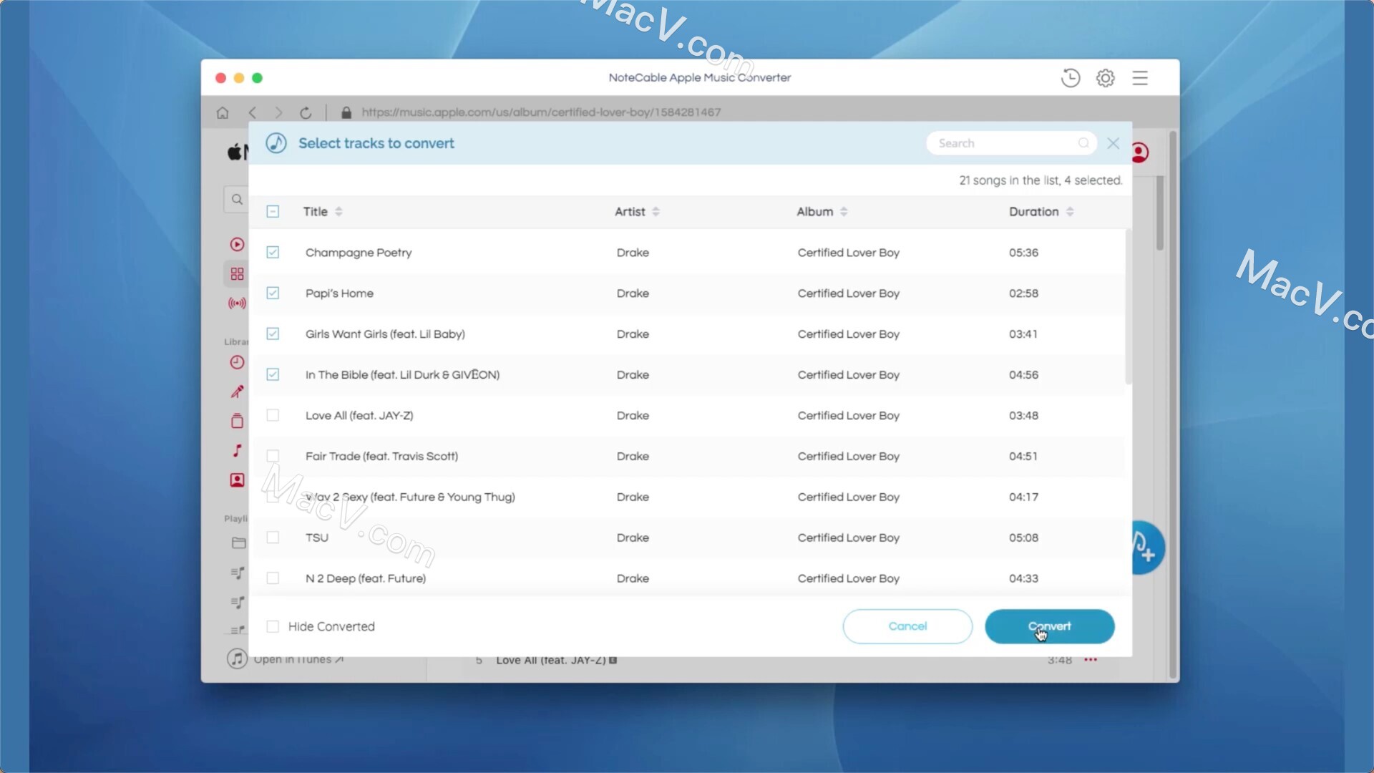Open the playlists folder icon in sidebar
Screen dimensions: 1374x773
point(238,543)
